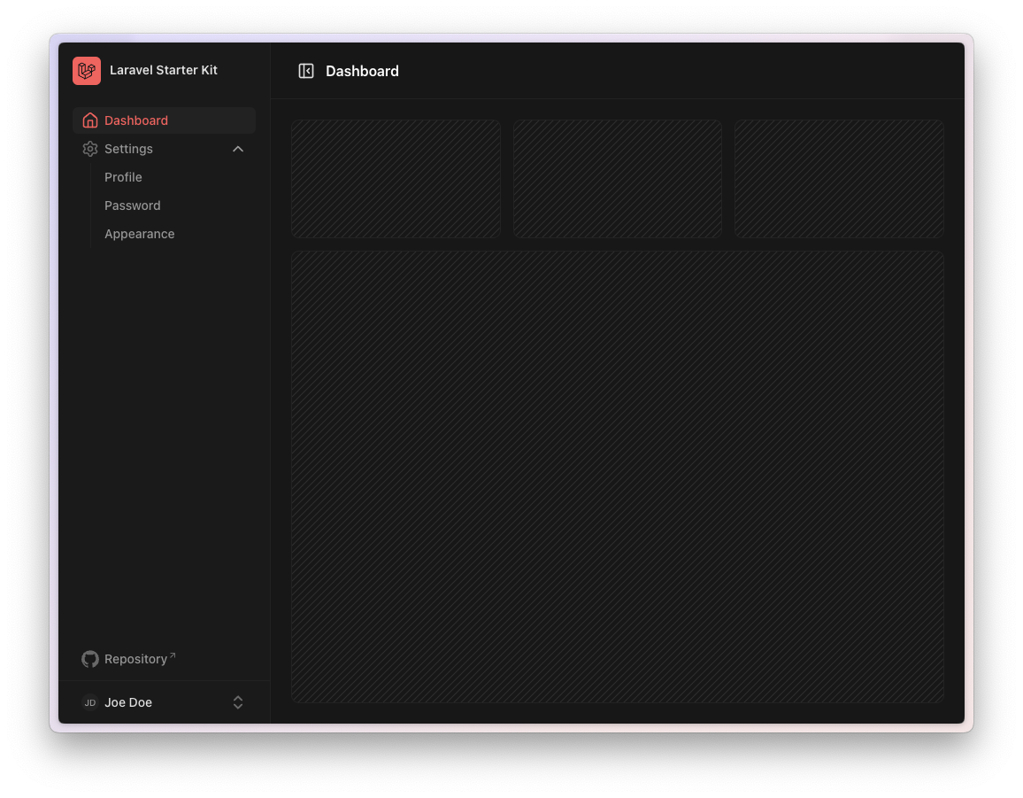Viewport: 1023px width, 798px height.
Task: Click the gear icon beside Settings
Action: [89, 149]
